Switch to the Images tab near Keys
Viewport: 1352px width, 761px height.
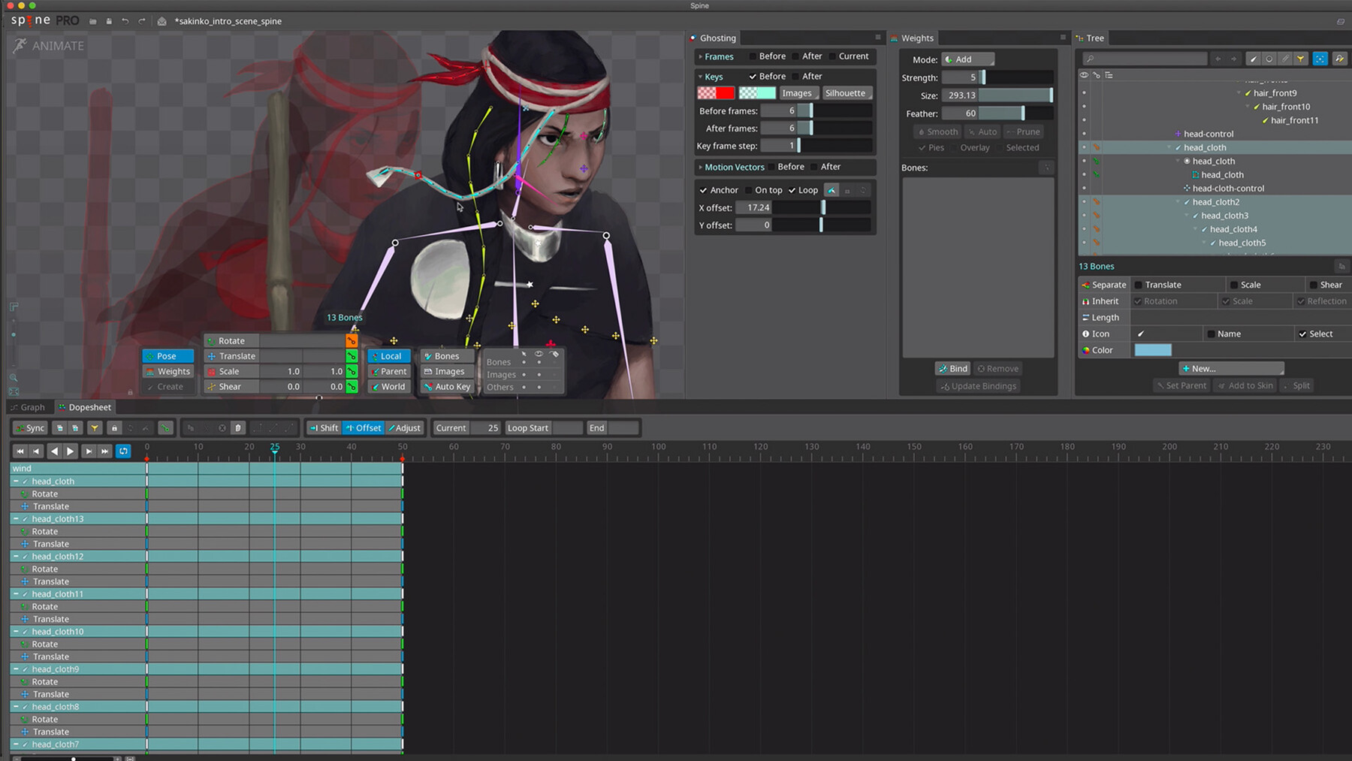tap(798, 92)
